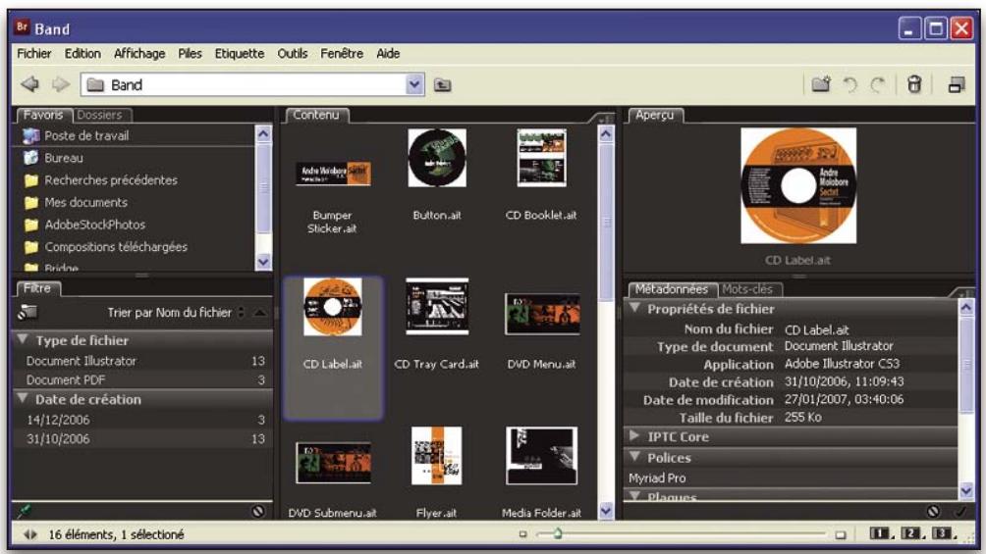Switch to Mots-clés tab
This screenshot has width=986, height=554.
point(747,289)
